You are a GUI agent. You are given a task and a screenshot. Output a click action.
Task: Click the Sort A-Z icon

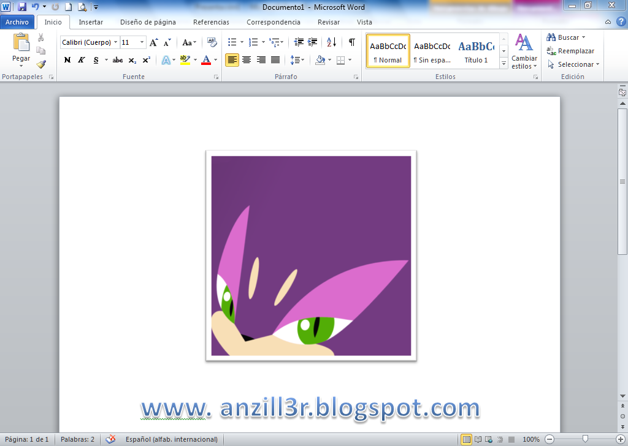[x=332, y=42]
